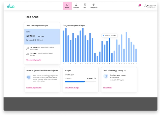Click the 391 kWh value
Screen dimensions: 161x116
point(41,36)
